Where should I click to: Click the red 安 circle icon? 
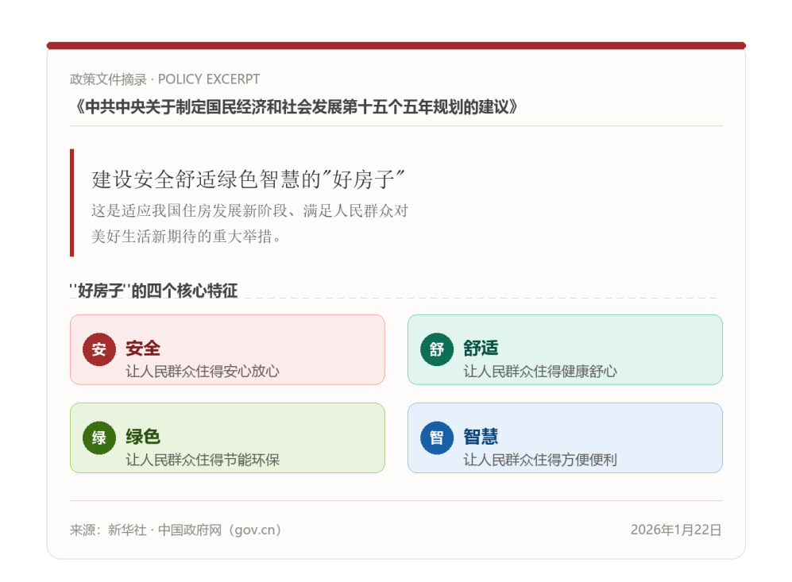(x=99, y=349)
